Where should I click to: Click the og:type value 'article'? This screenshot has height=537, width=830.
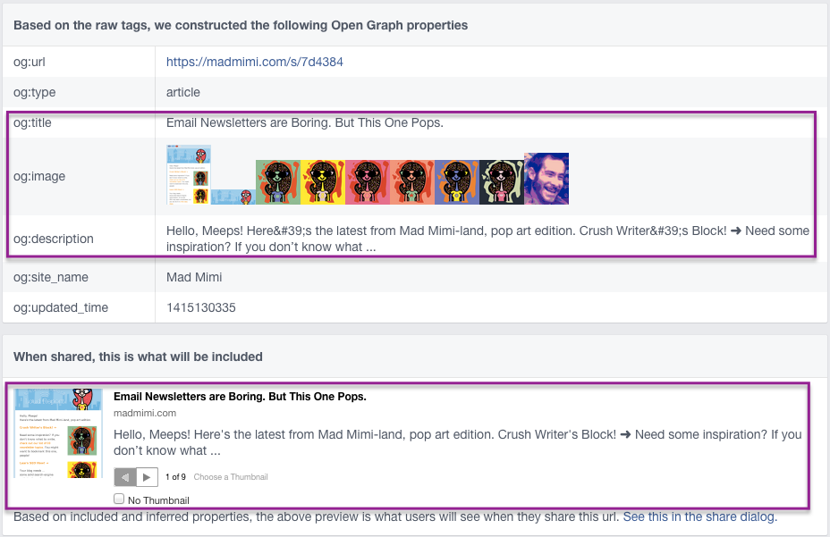click(183, 92)
